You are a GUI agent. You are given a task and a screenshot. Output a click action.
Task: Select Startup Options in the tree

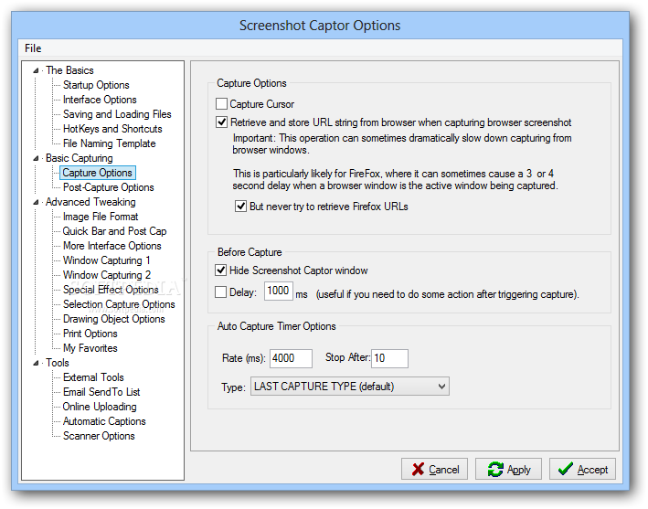[x=96, y=85]
